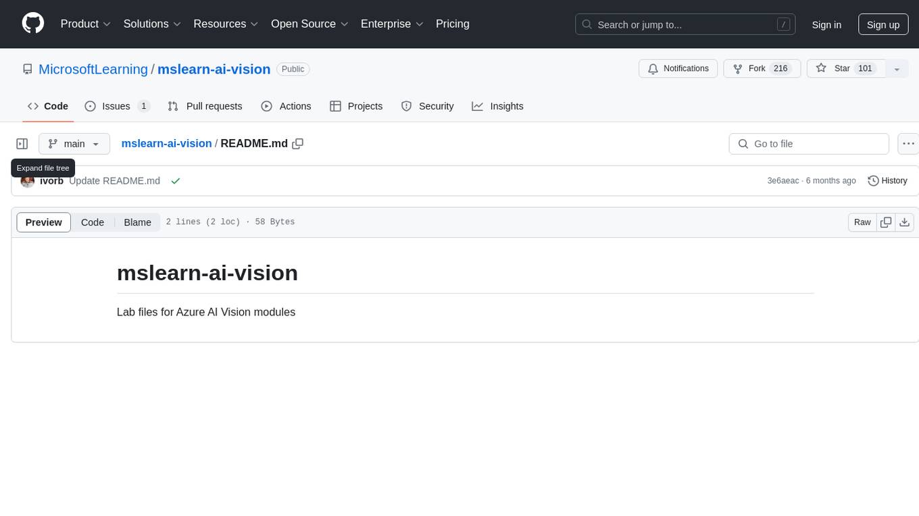Expand the Product menu
The height and width of the screenshot is (516, 919).
pos(86,24)
